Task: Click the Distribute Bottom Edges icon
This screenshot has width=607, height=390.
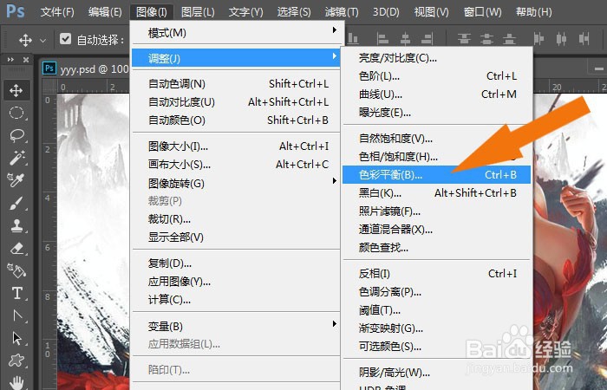Action: coord(510,39)
